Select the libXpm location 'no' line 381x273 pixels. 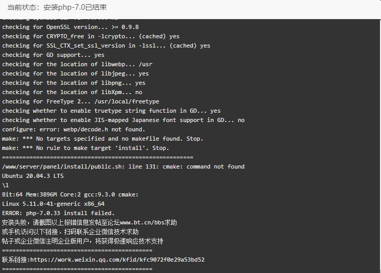pyautogui.click(x=72, y=92)
